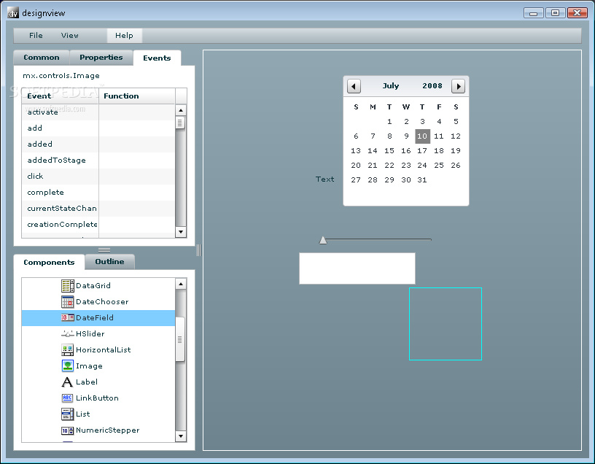The image size is (595, 464).
Task: Click the Label letter A icon
Action: [x=67, y=382]
